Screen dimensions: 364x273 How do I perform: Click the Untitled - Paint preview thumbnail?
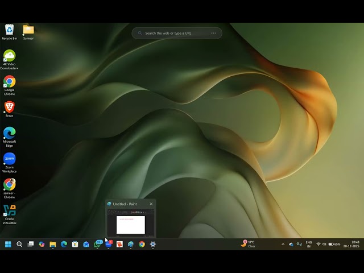point(131,224)
